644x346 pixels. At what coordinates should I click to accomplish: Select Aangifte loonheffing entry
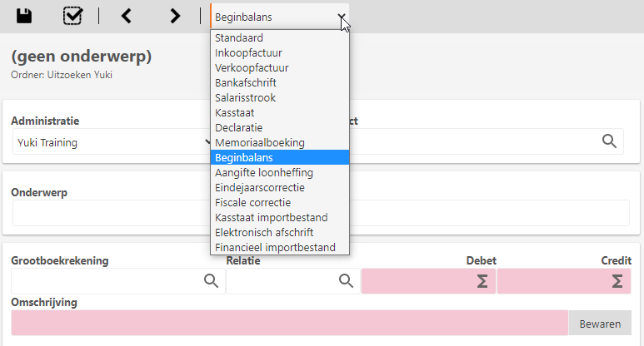point(263,173)
